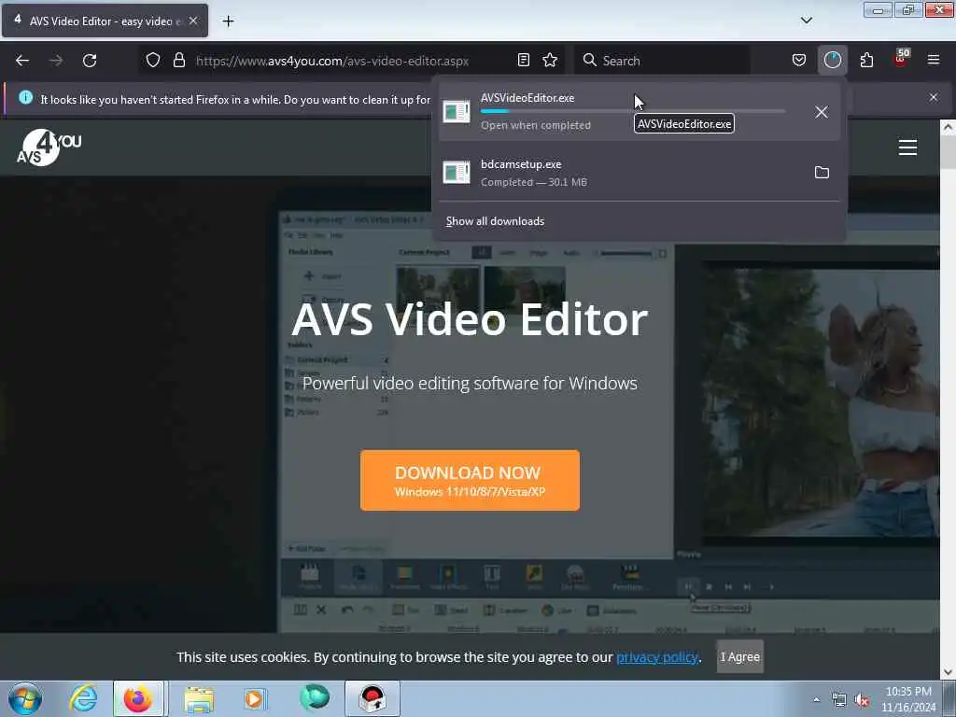
Task: Show bdcamsetup.exe in its folder
Action: click(x=822, y=173)
